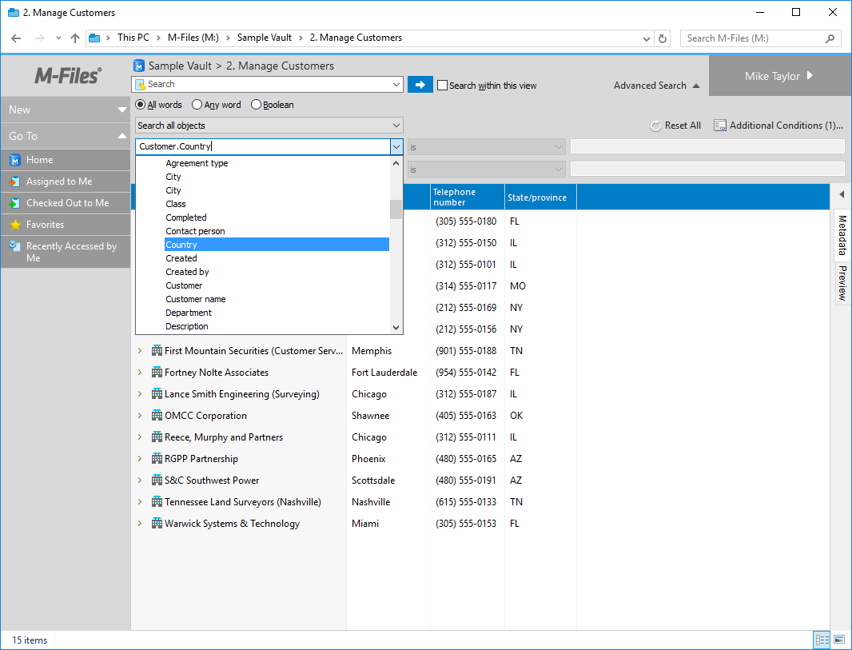The height and width of the screenshot is (650, 852).
Task: Click the M-Files search text field
Action: click(267, 84)
